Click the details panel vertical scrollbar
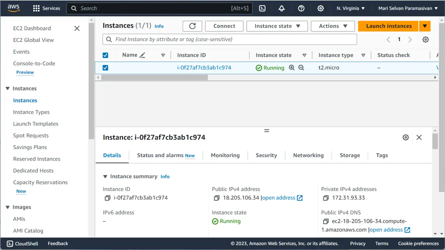The height and width of the screenshot is (250, 445). point(435,142)
